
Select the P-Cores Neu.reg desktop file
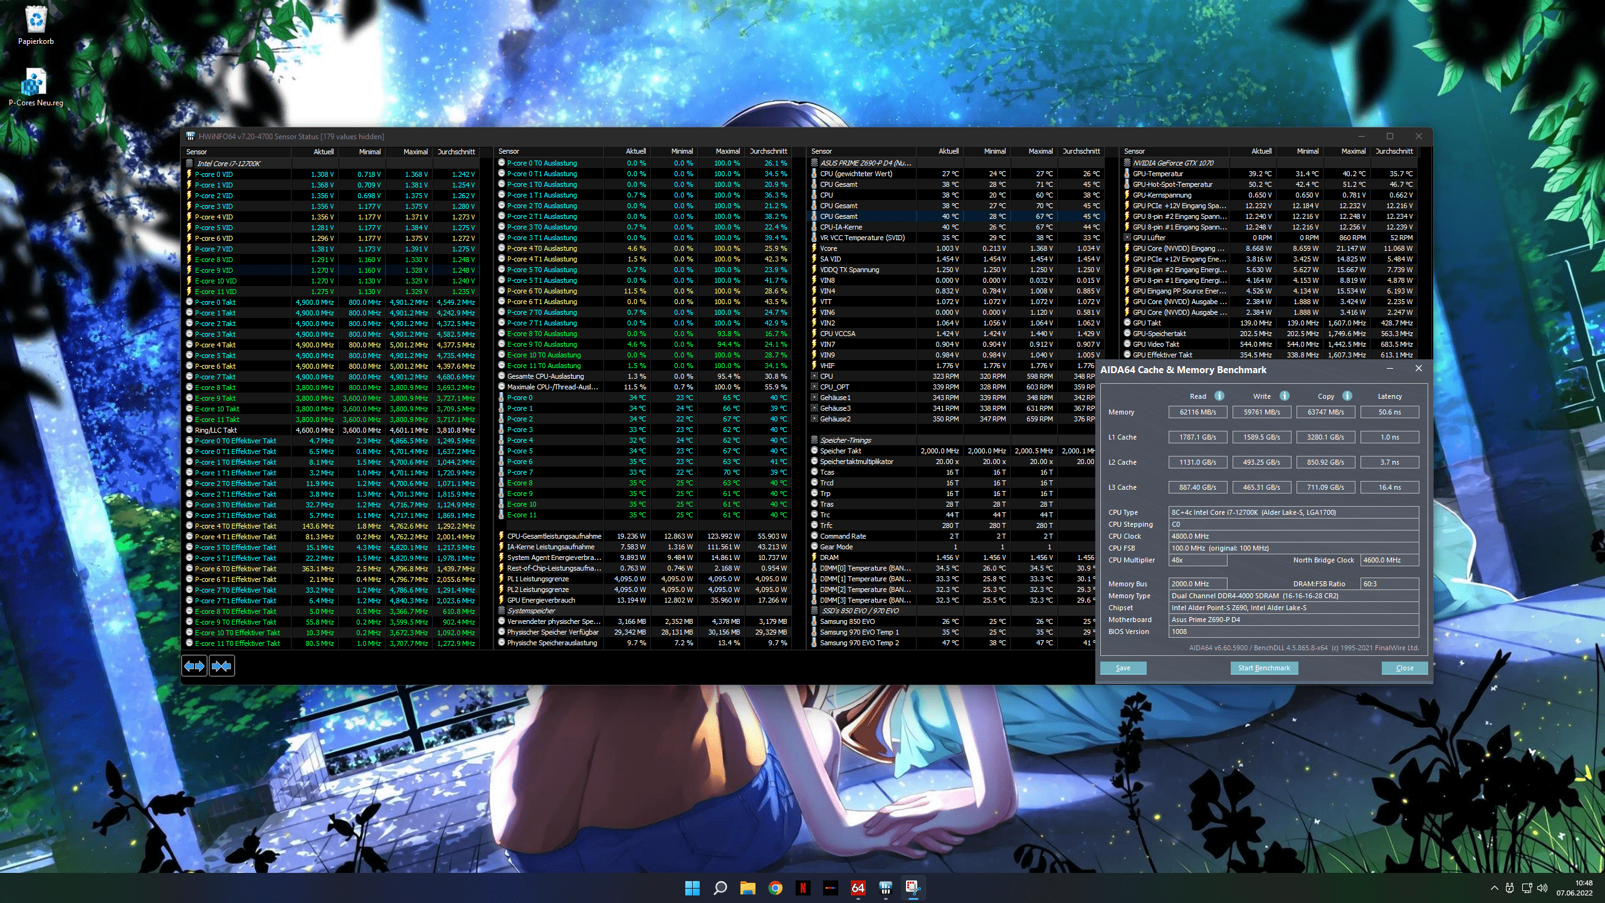tap(36, 88)
